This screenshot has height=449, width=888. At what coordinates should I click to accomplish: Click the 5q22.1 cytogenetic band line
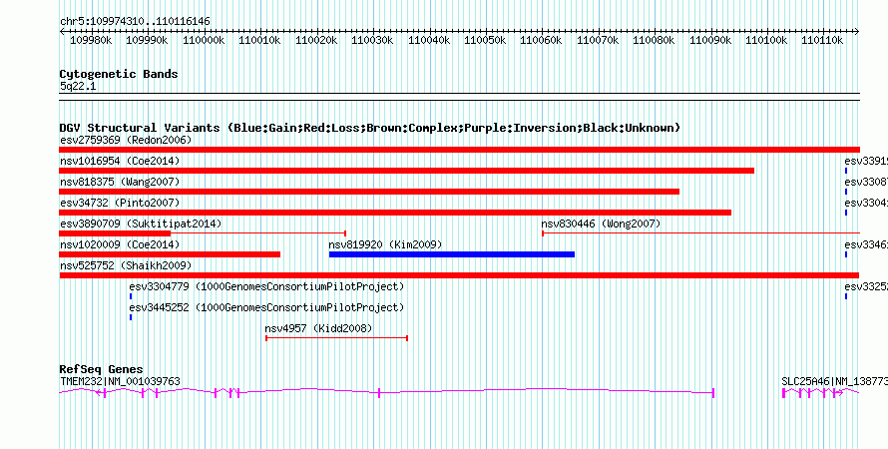pos(459,94)
